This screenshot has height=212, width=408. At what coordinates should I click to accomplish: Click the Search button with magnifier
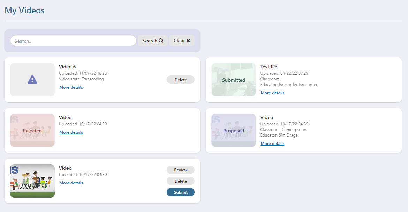tap(153, 41)
